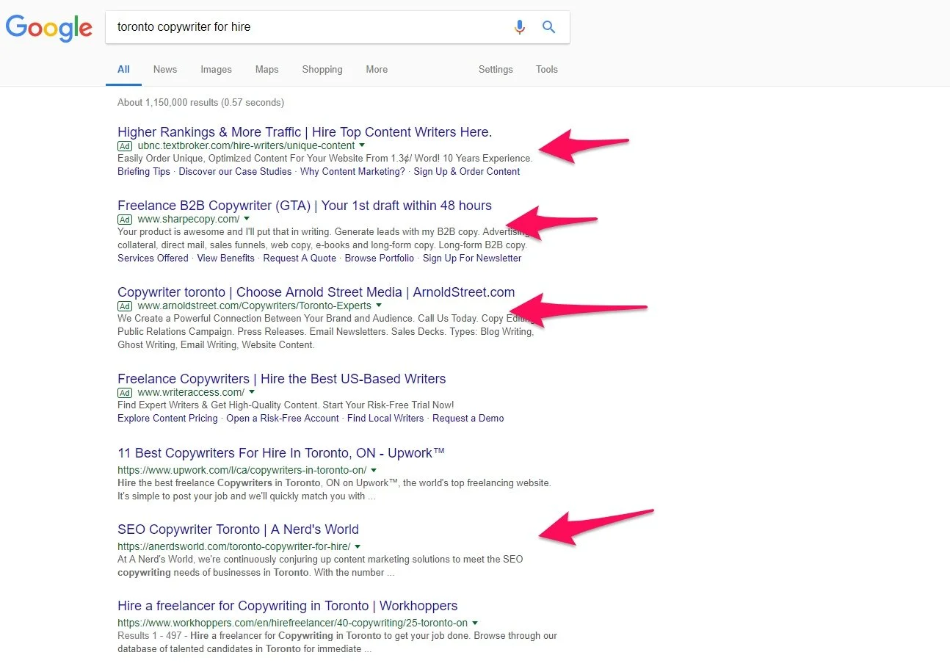Open the Arnold Street Media copywriter ad
This screenshot has width=950, height=669.
316,292
